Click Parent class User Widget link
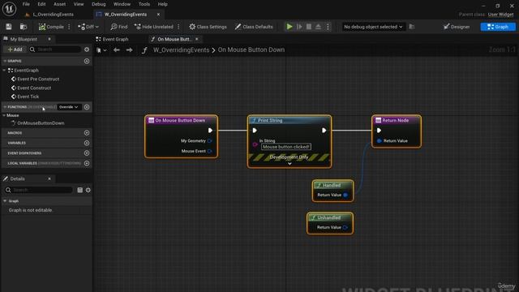Viewport: 519px width, 292px height. click(500, 15)
